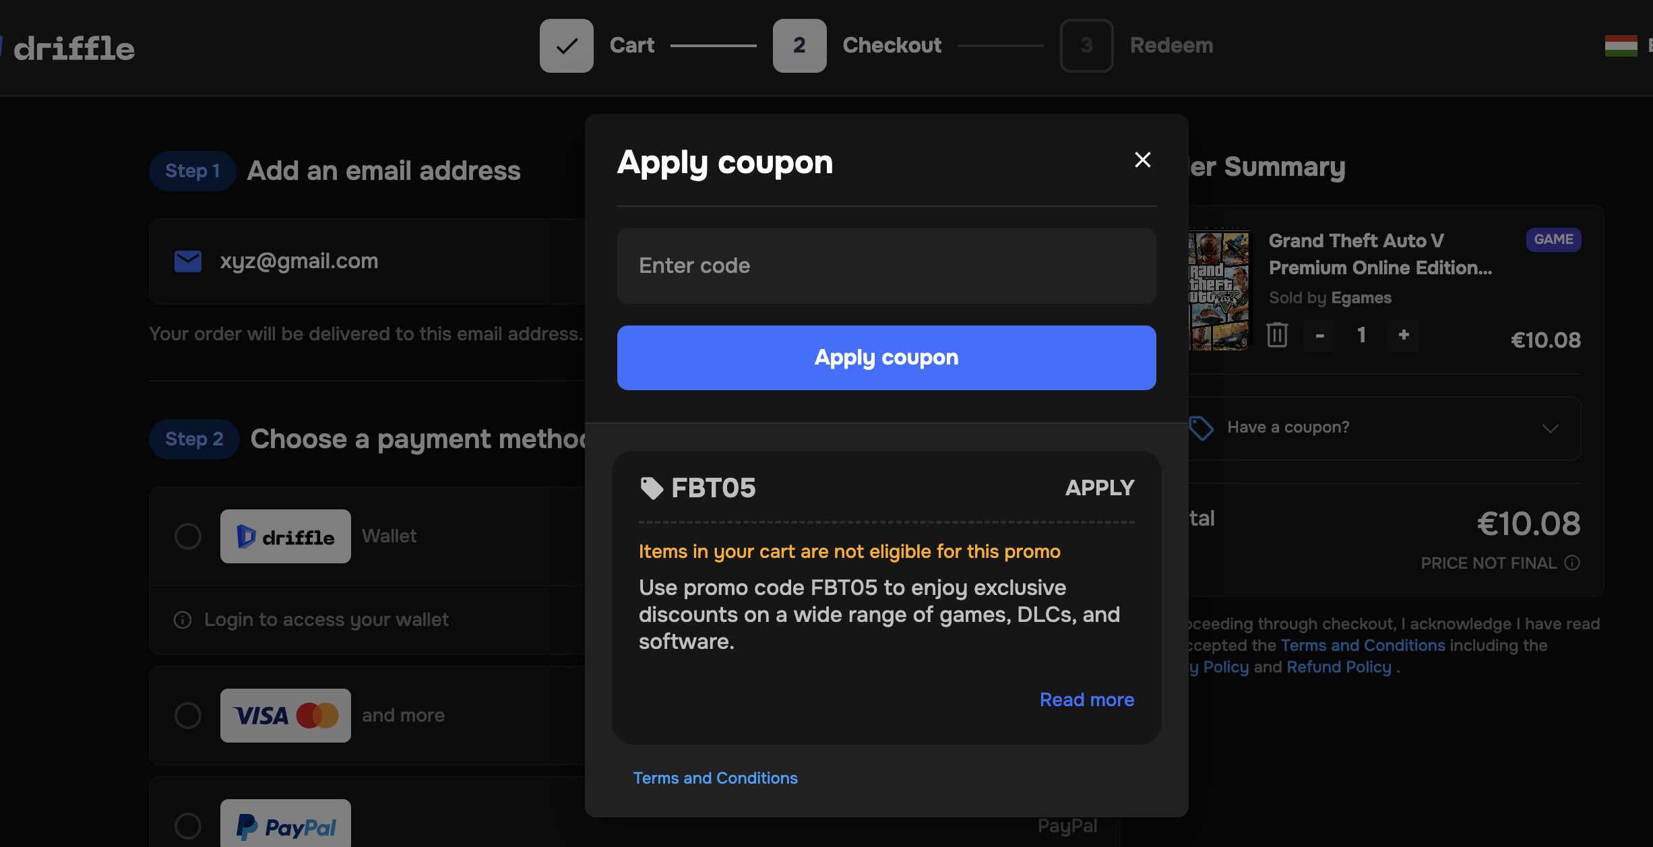This screenshot has height=847, width=1653.
Task: Click the blue Apply coupon button
Action: pyautogui.click(x=886, y=358)
